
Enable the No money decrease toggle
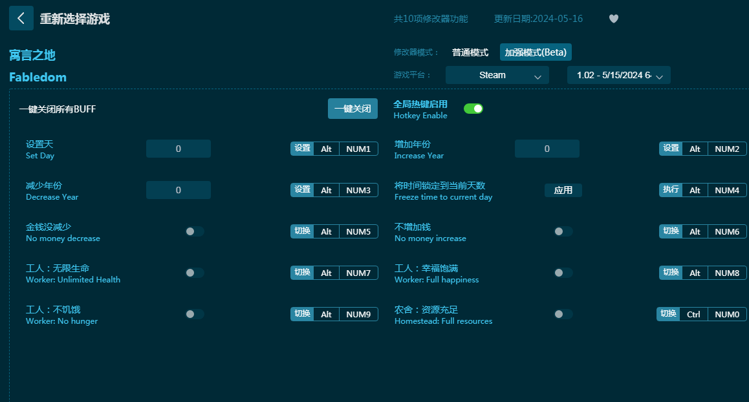[195, 231]
